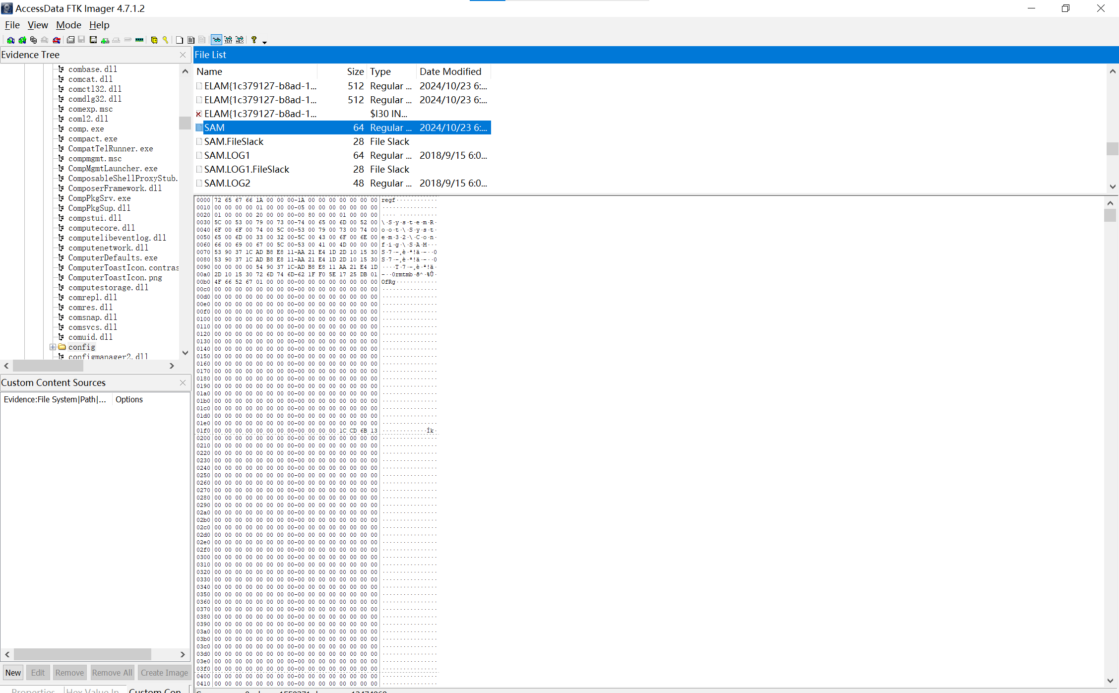Open the Help menu
The width and height of the screenshot is (1119, 693).
tap(99, 25)
